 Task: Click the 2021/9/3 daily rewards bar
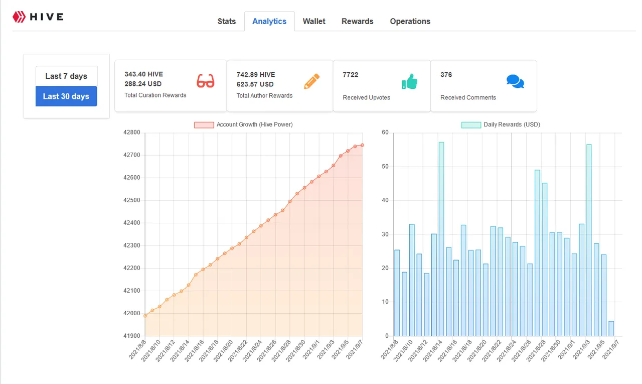tap(589, 240)
